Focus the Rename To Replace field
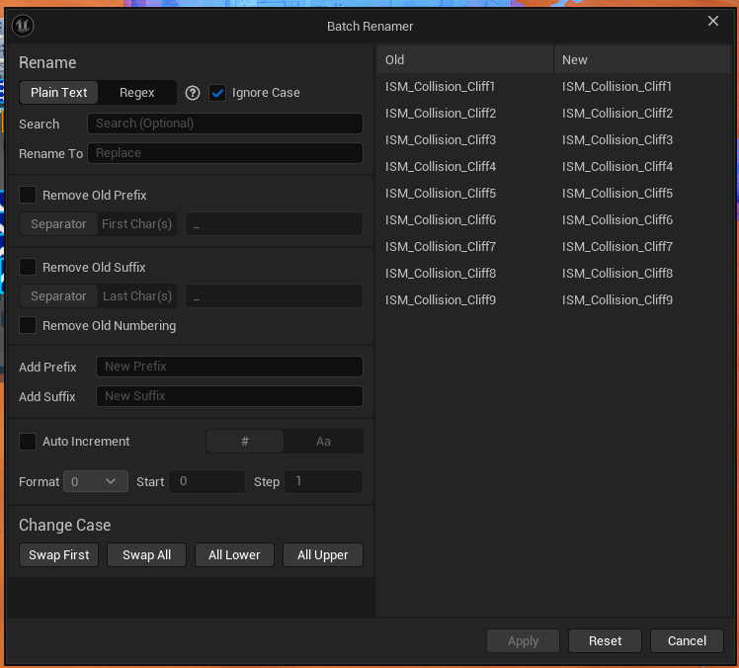The image size is (739, 668). pyautogui.click(x=225, y=153)
